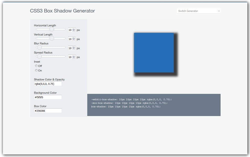
Task: Edit the Box Color value #256DB6
Action: pyautogui.click(x=47, y=110)
